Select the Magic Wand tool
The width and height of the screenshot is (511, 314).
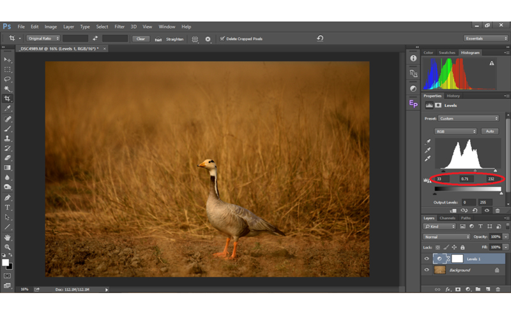(x=8, y=89)
